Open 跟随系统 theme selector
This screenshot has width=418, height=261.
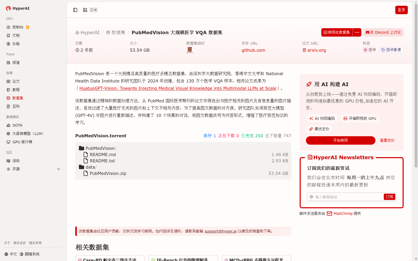[x=30, y=254]
